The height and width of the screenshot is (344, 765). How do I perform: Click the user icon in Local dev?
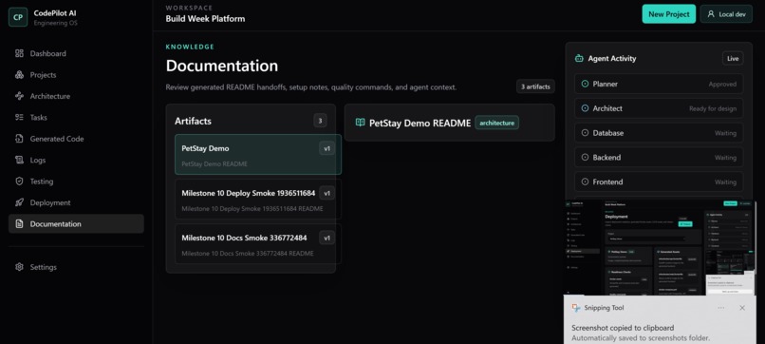point(711,14)
